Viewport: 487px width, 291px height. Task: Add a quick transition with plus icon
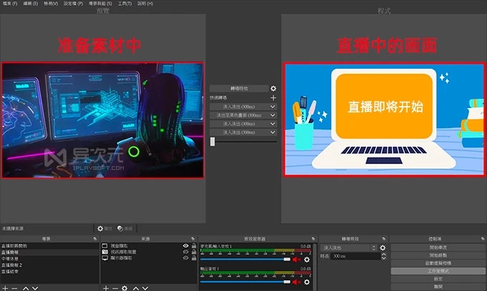(273, 97)
